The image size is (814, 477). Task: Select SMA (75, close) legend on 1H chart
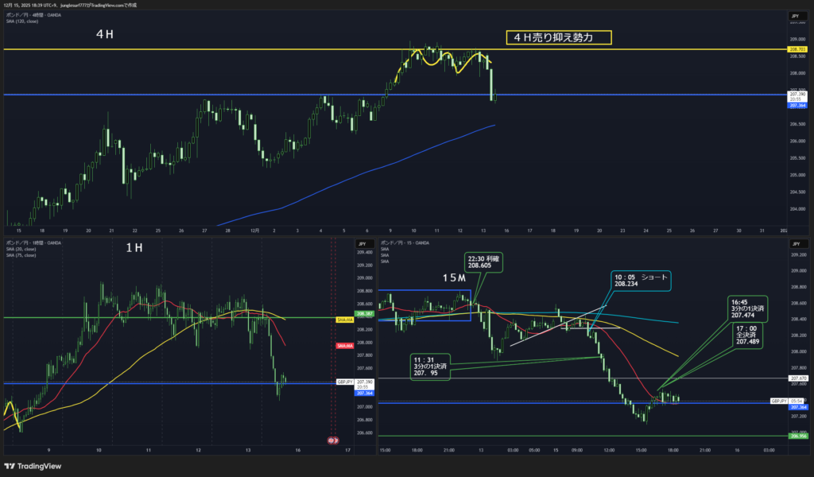(x=21, y=256)
